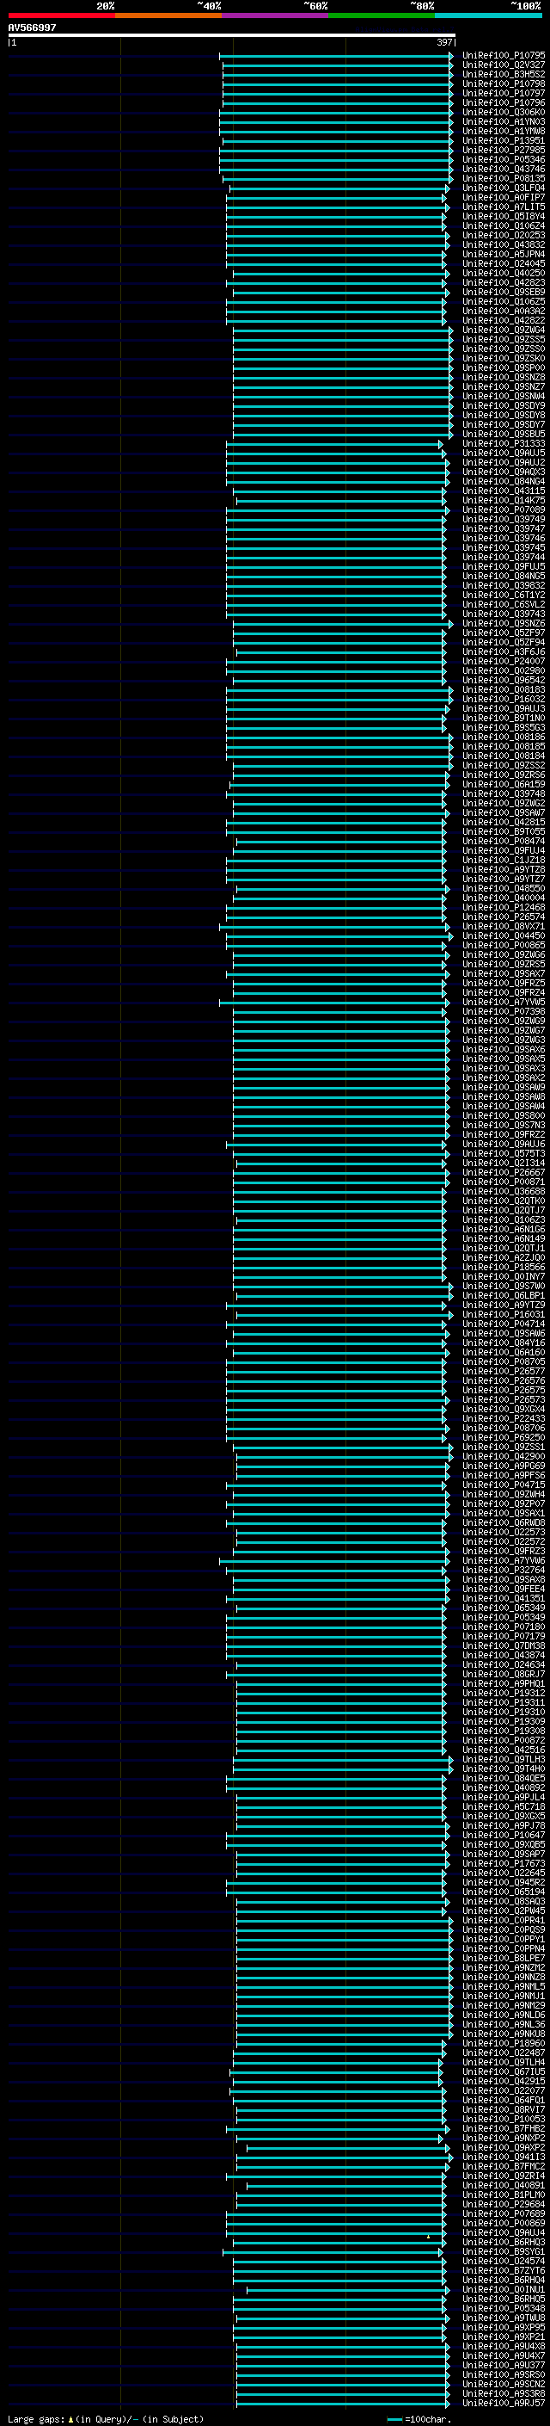Click the UniRef100_Q43746 hit label
The width and height of the screenshot is (550, 2426).
[504, 169]
